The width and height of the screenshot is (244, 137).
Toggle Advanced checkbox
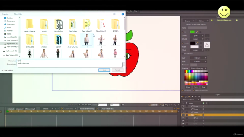[x=183, y=91]
